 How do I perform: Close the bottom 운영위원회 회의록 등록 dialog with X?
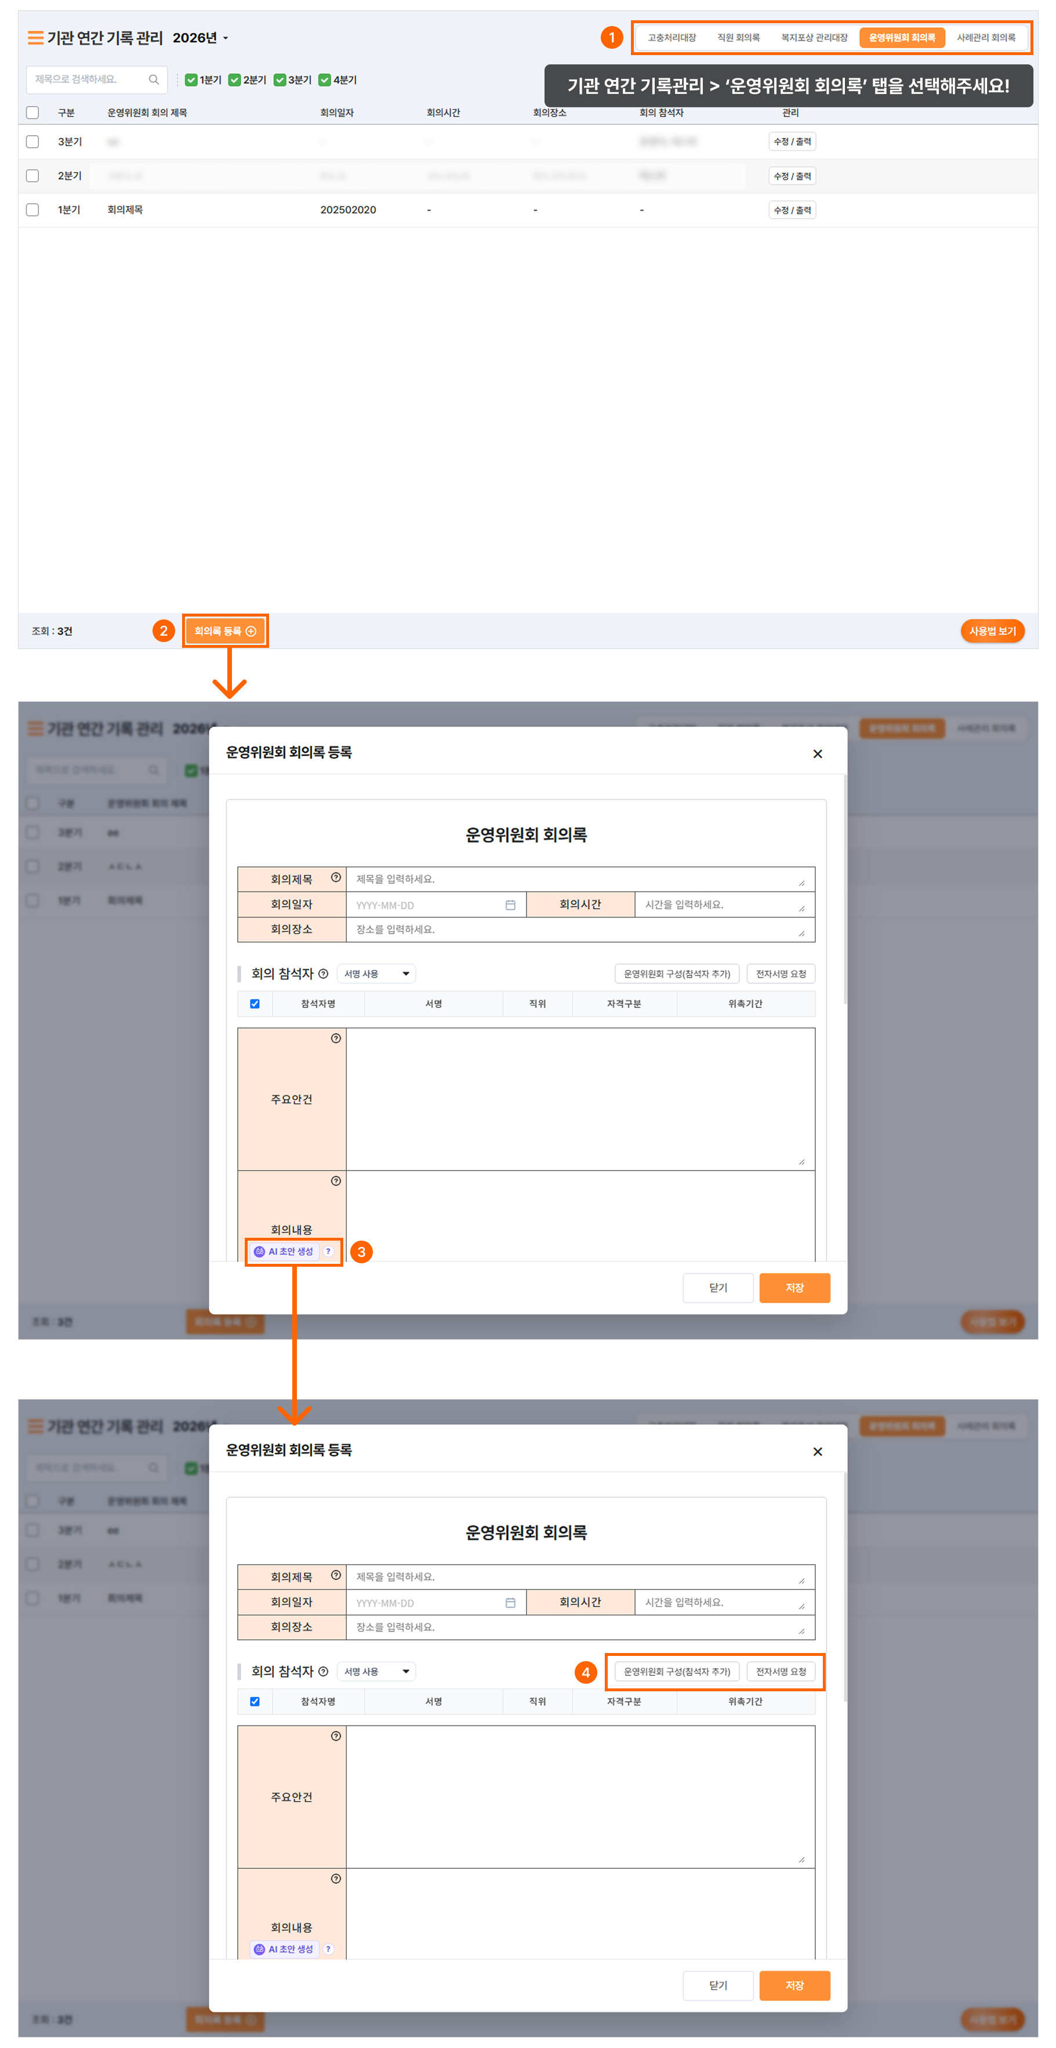point(818,1451)
